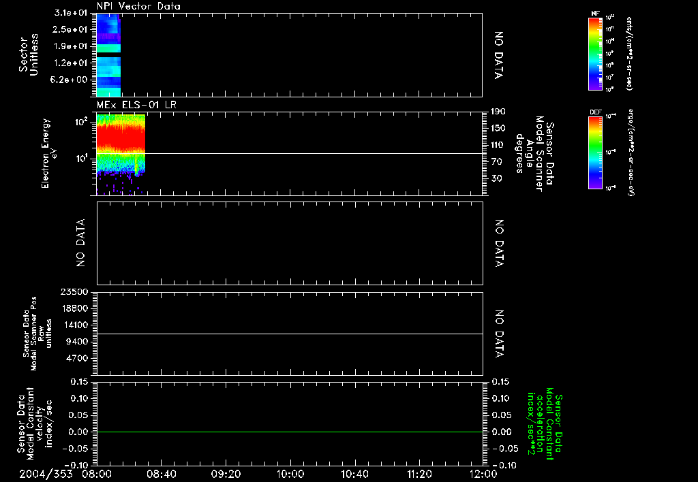Image resolution: width=698 pixels, height=482 pixels.
Task: Click the 2.5e+01 sector axis value
Action: (70, 29)
